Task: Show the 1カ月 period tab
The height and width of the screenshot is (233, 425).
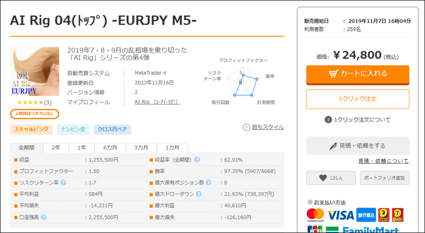Action: 172,148
